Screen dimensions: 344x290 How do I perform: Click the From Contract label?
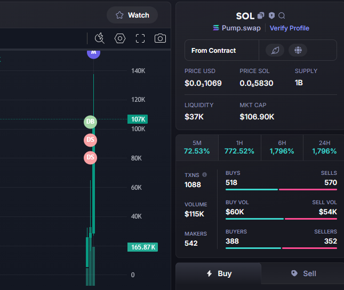click(213, 51)
